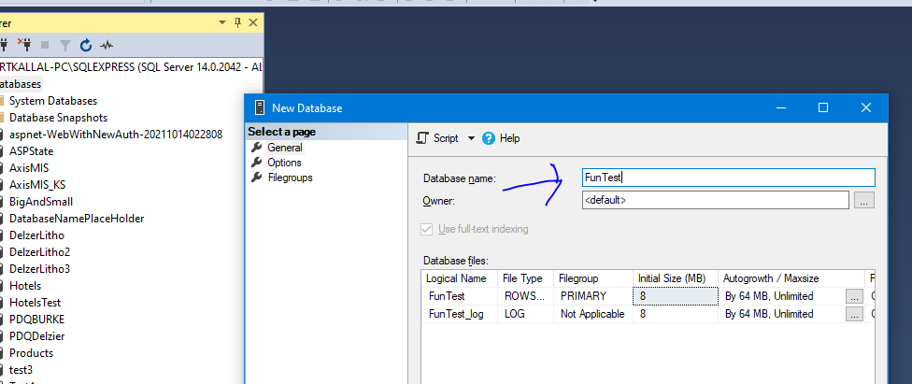Click the Logical Name column header

point(460,278)
